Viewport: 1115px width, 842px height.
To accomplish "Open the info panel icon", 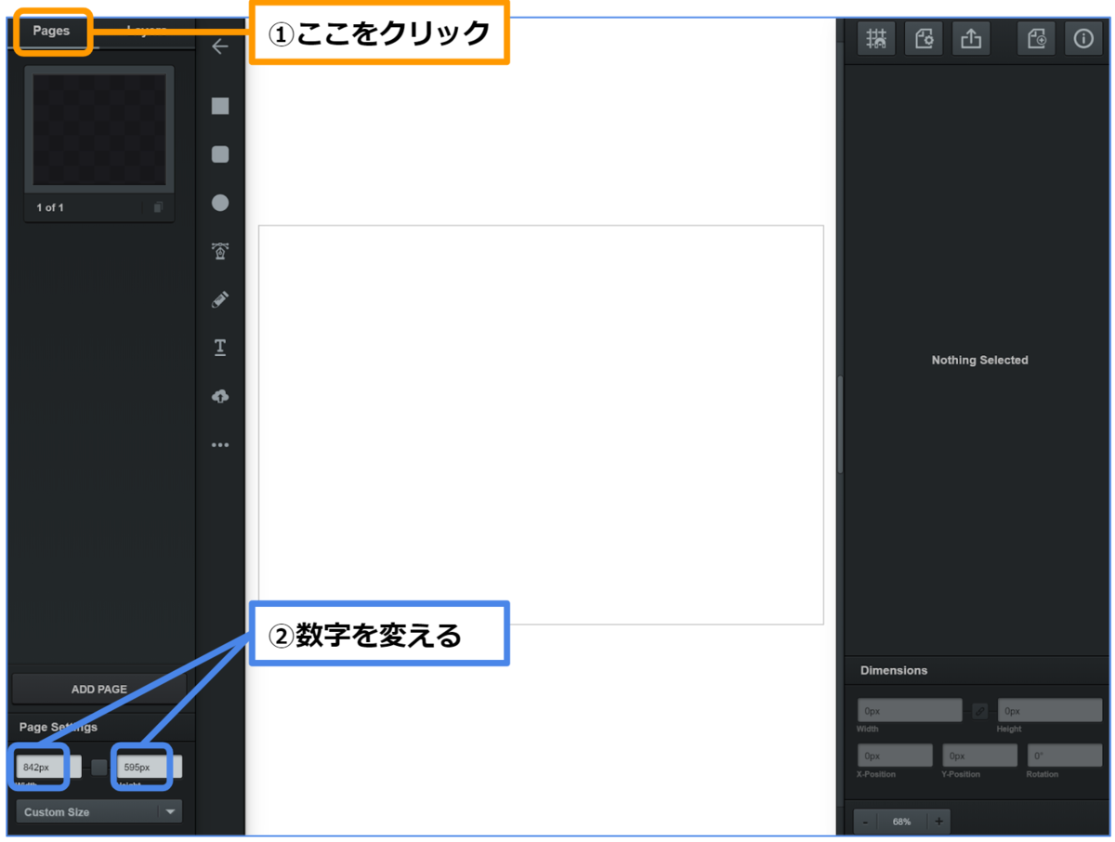I will click(1083, 38).
